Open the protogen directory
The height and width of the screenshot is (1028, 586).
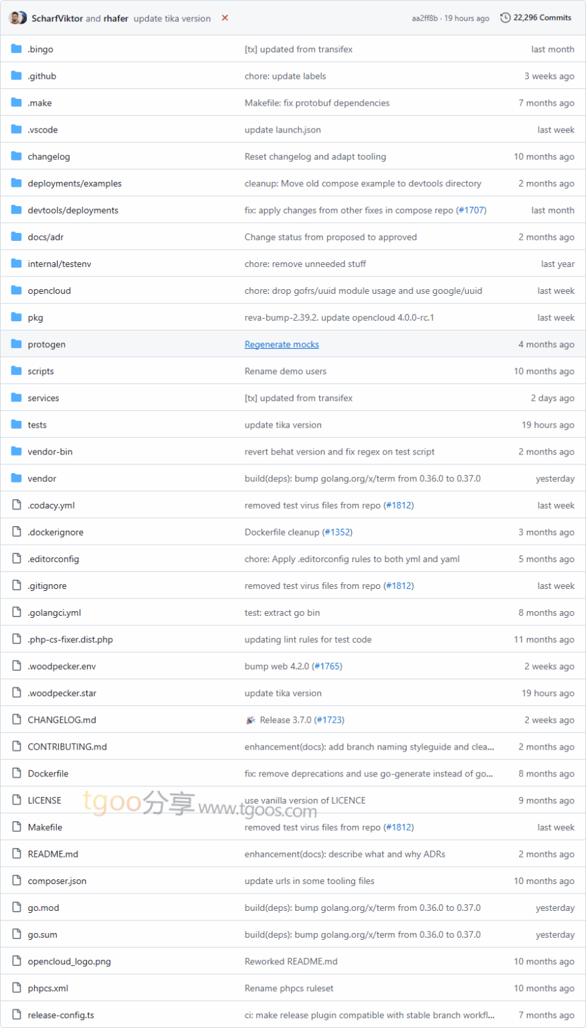47,345
